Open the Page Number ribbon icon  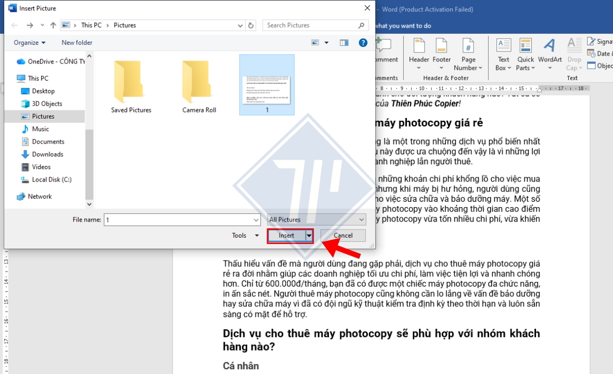click(x=468, y=53)
